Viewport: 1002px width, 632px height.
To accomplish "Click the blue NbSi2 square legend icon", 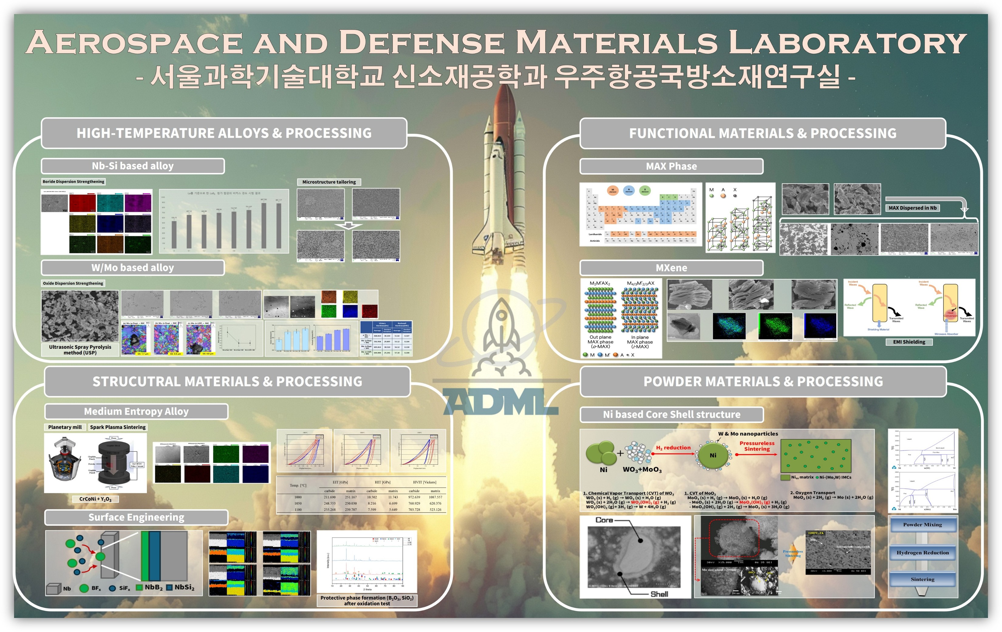I will 169,587.
